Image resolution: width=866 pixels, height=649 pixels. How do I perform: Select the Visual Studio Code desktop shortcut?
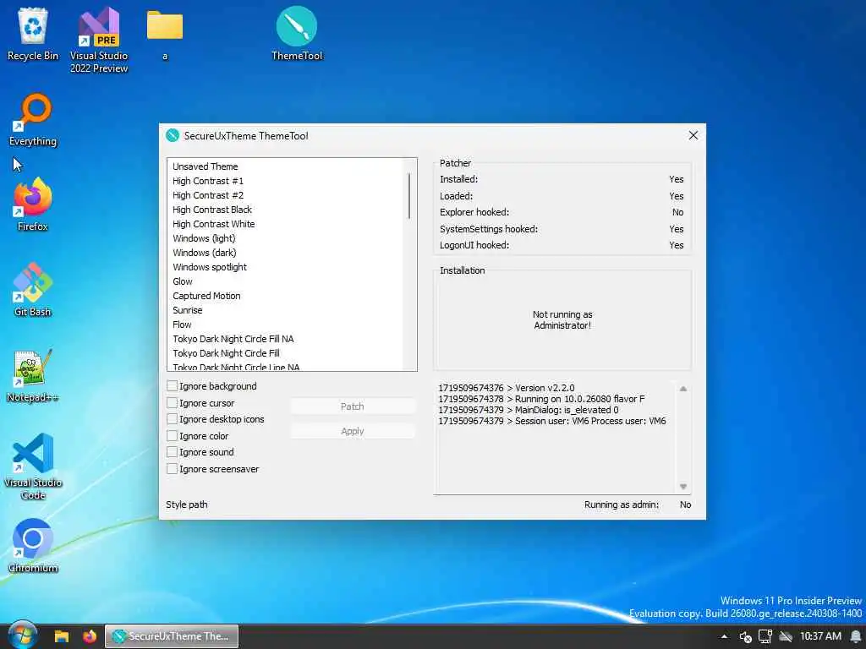tap(33, 466)
